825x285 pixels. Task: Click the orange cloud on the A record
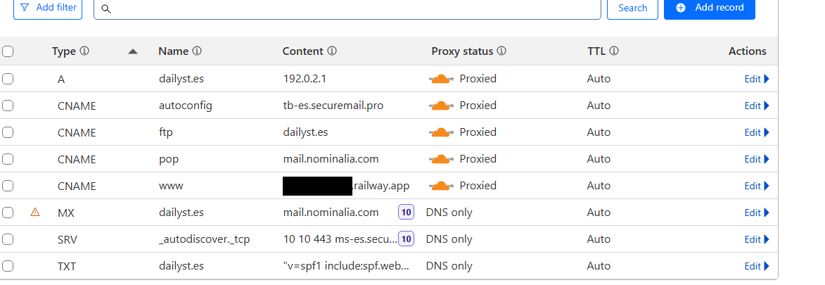441,79
